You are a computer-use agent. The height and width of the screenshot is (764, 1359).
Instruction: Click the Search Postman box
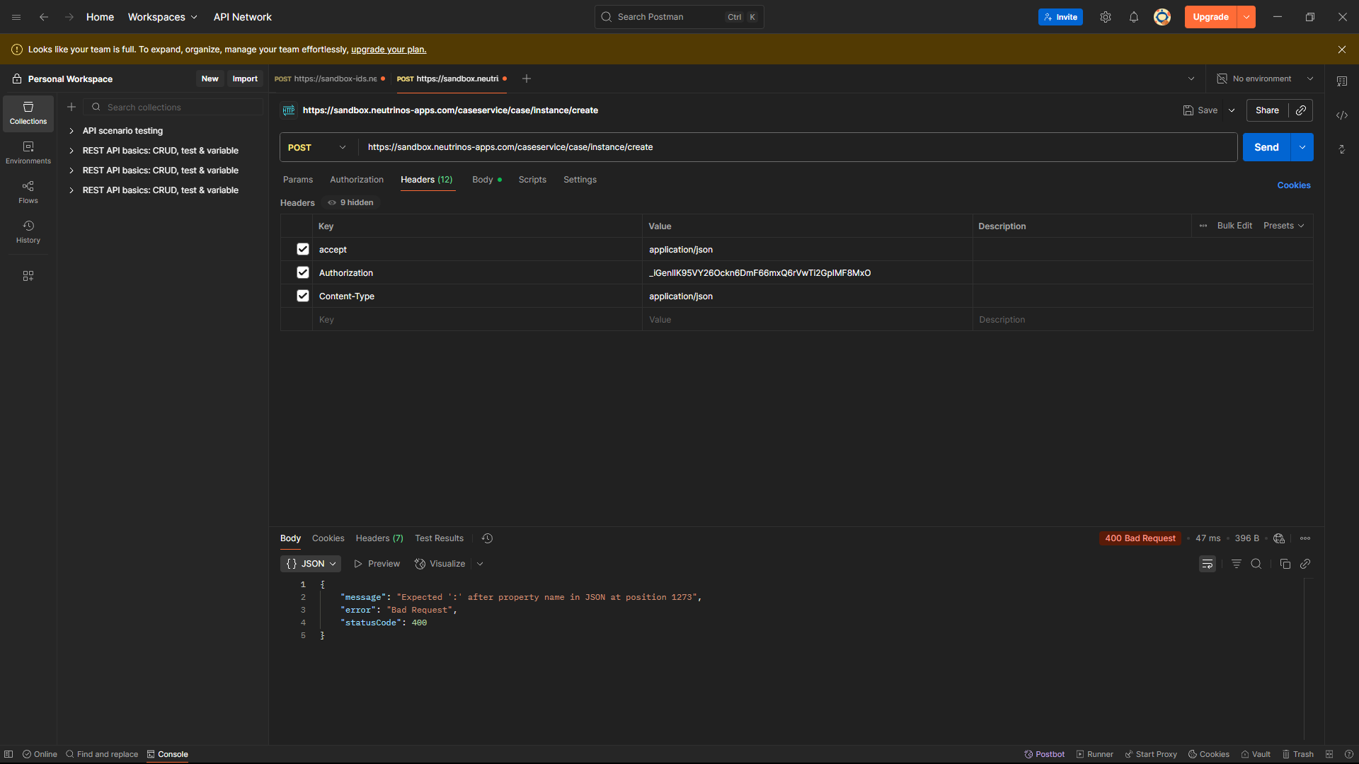pyautogui.click(x=679, y=17)
